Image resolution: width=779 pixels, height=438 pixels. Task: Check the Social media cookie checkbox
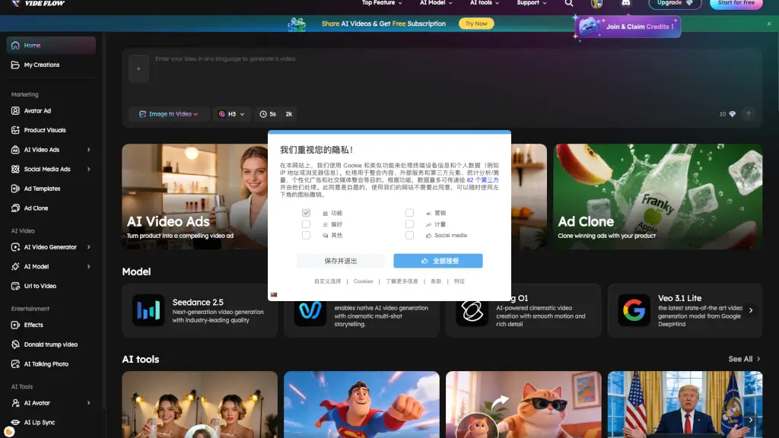click(409, 236)
